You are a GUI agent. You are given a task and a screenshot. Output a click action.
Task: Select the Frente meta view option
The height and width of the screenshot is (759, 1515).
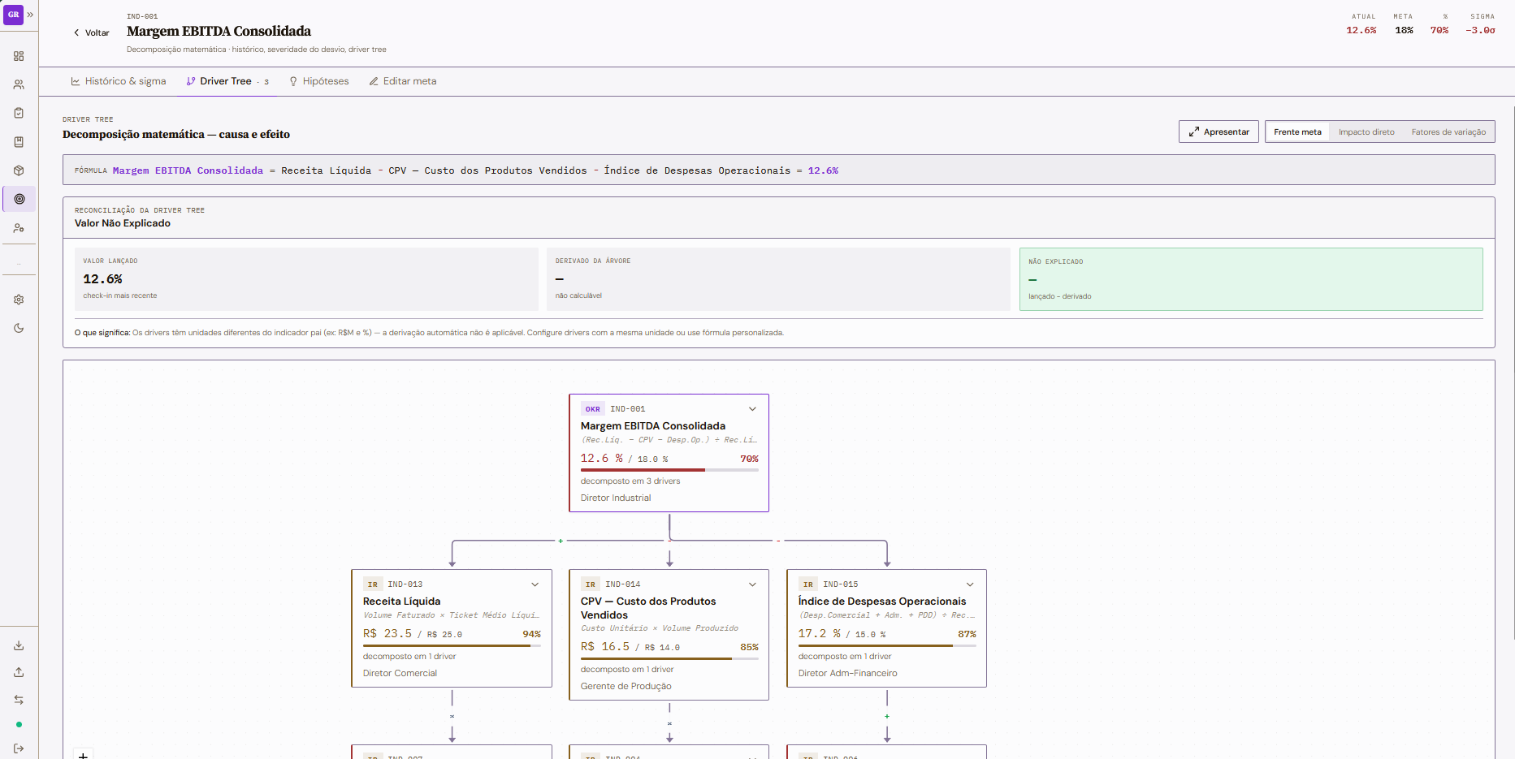point(1297,132)
